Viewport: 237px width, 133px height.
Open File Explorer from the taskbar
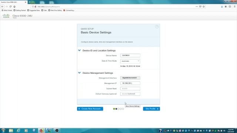coord(11,130)
